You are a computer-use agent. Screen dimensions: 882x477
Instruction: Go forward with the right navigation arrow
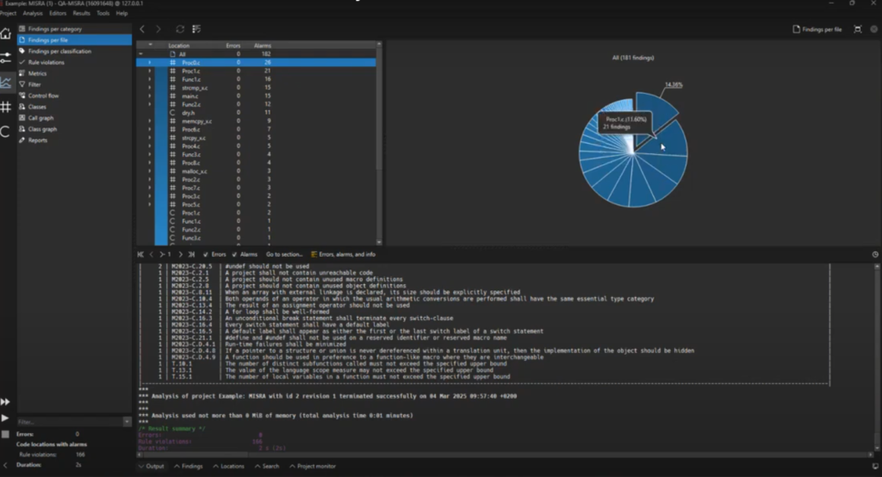[158, 28]
